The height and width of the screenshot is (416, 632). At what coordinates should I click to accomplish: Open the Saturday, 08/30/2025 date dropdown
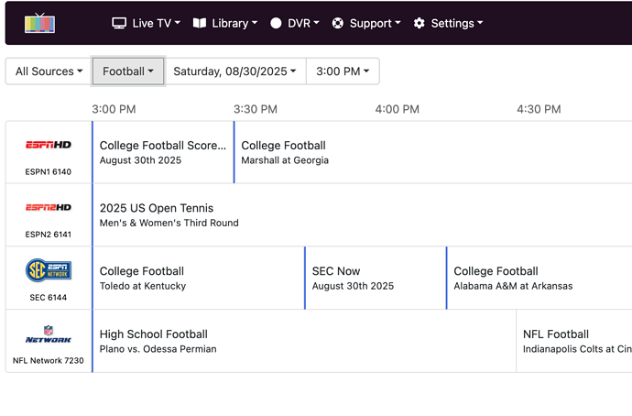234,71
